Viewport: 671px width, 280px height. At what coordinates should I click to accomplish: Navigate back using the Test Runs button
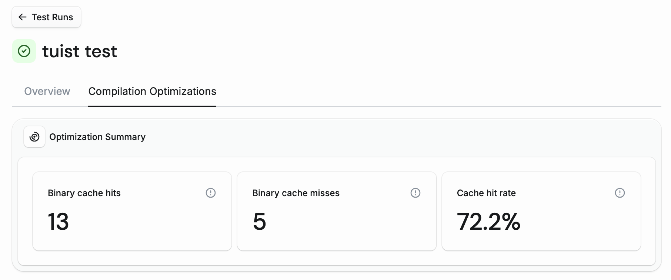(46, 17)
